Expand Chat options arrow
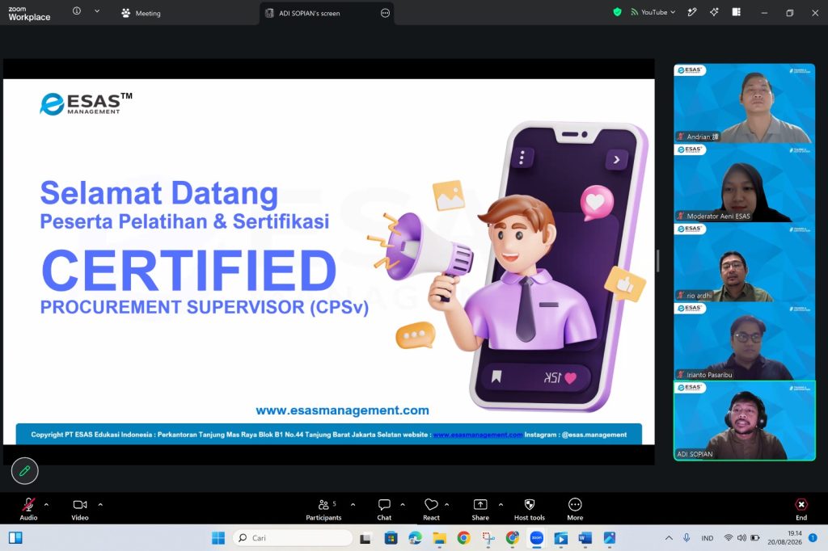The width and height of the screenshot is (828, 551). coord(403,505)
